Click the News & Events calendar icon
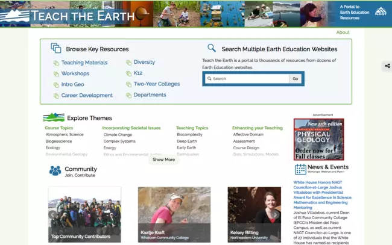Screen dimensions: 392x245 [x=300, y=169]
